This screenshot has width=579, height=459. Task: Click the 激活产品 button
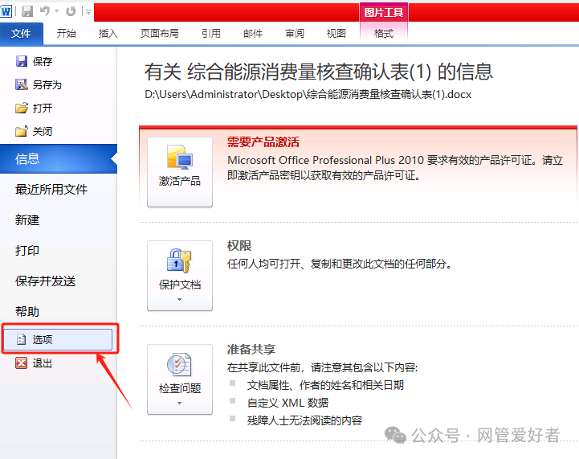pyautogui.click(x=180, y=172)
